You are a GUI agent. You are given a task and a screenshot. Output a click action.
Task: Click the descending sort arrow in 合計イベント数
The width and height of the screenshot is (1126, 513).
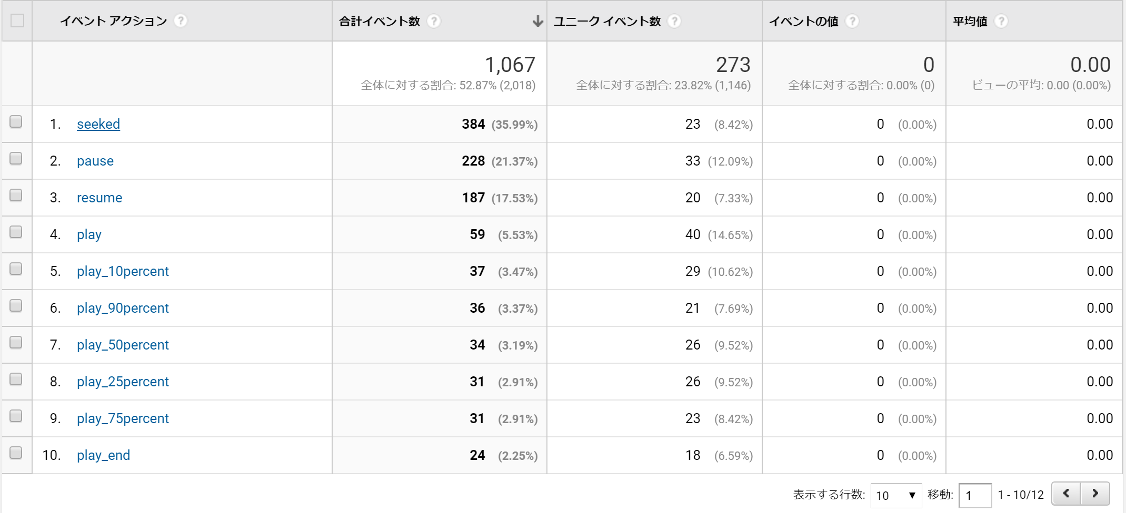point(537,21)
